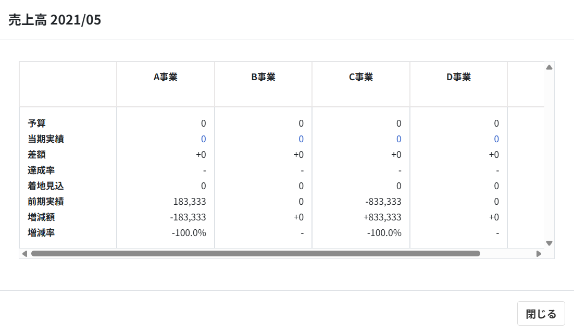Click the 増減率 row label
The height and width of the screenshot is (334, 574).
point(41,233)
